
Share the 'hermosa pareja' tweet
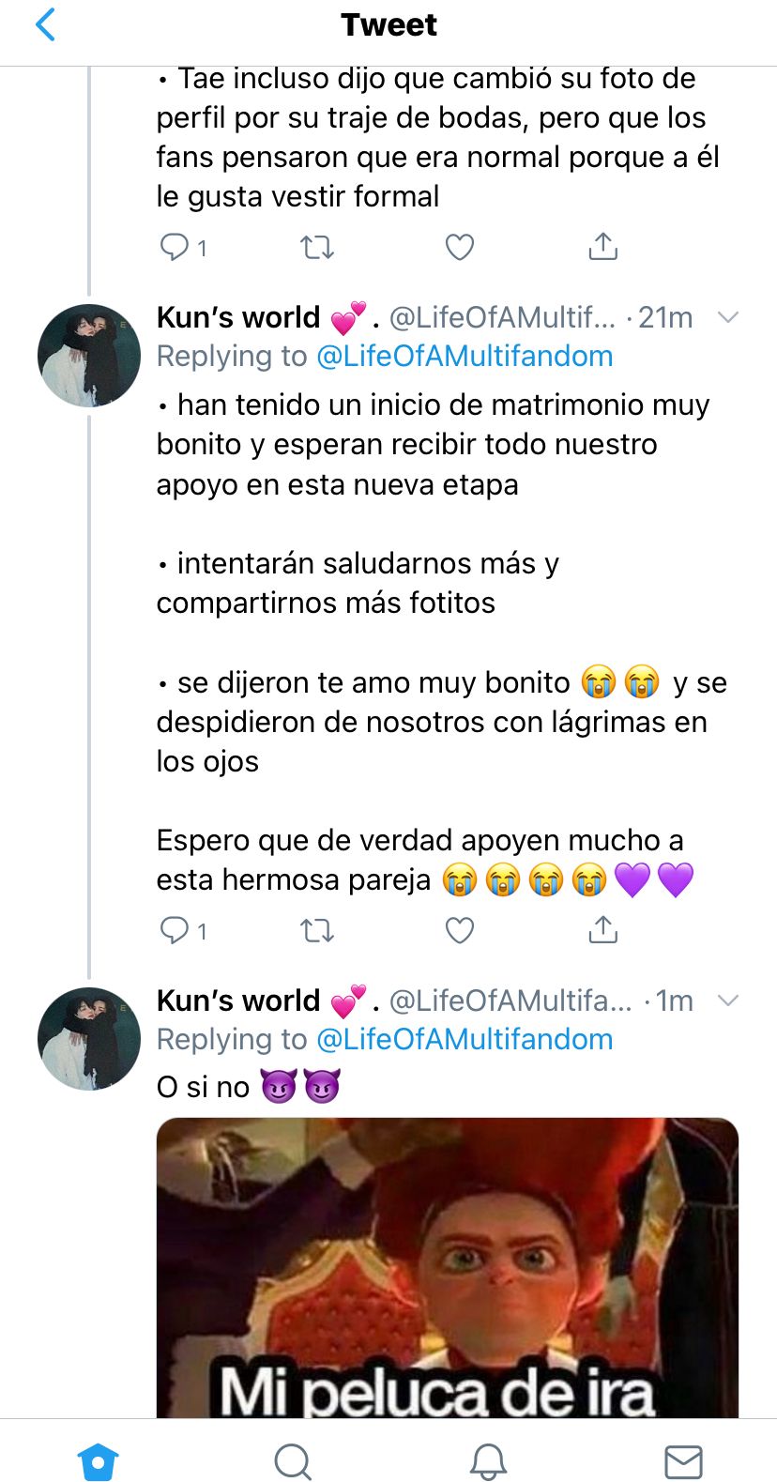click(602, 929)
